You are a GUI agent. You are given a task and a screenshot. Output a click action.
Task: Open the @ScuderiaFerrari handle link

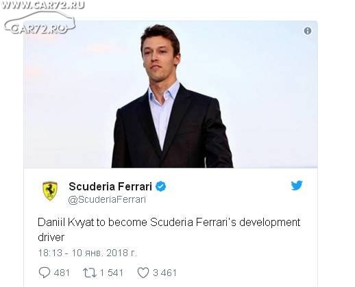(x=107, y=199)
